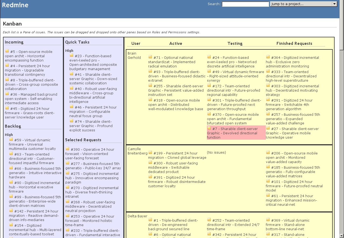Click the Kanban page heading

click(12, 24)
